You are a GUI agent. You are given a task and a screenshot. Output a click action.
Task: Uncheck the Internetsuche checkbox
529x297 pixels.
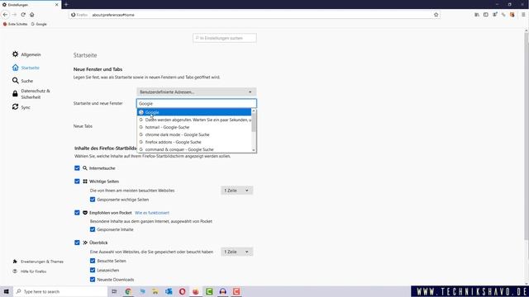click(x=77, y=168)
